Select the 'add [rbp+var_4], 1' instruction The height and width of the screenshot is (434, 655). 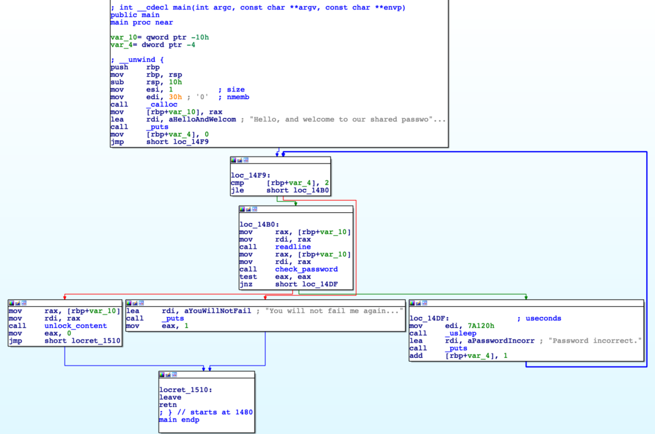(x=459, y=356)
